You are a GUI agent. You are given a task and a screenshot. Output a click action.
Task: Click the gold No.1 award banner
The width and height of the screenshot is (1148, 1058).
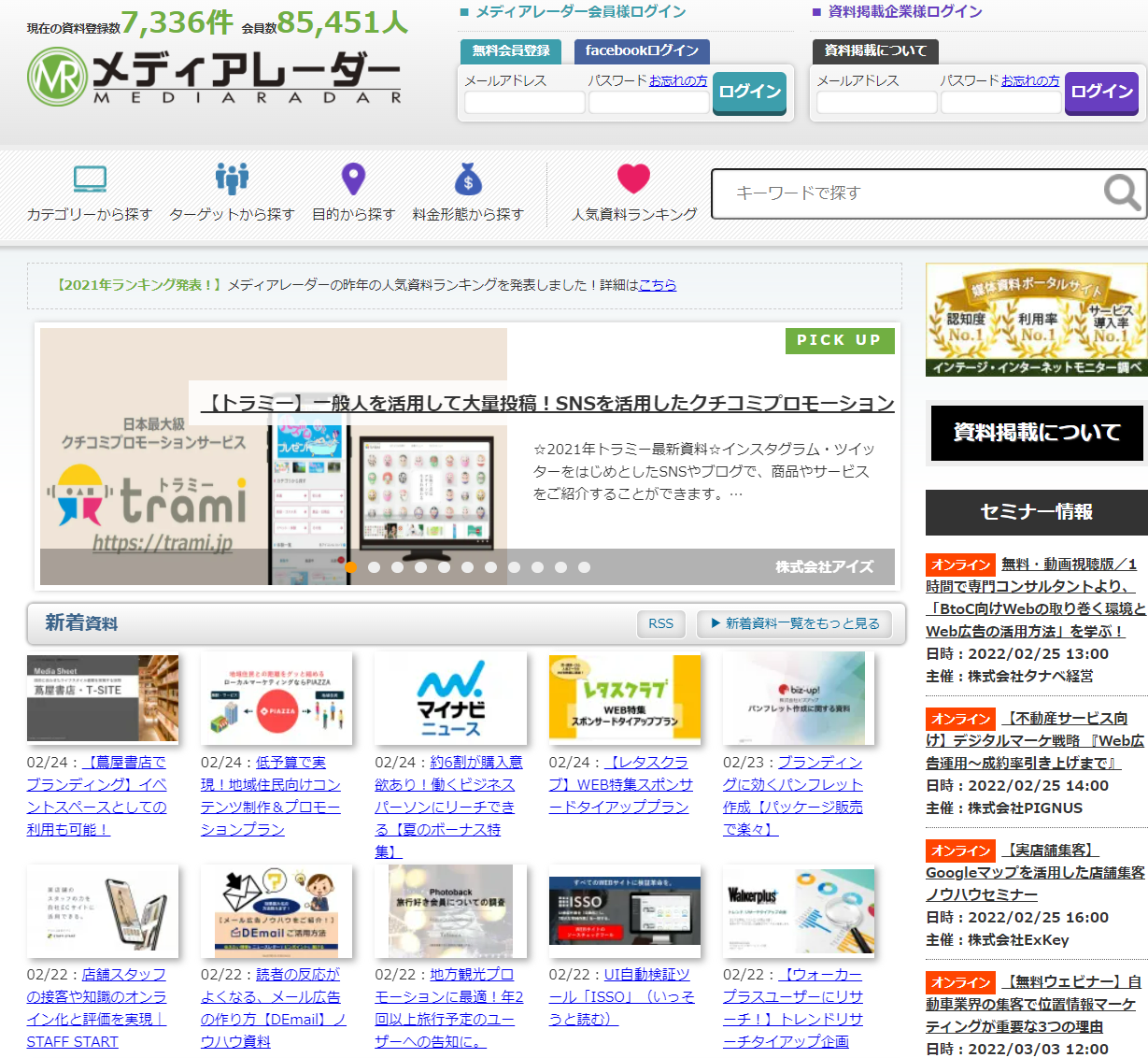(1036, 320)
